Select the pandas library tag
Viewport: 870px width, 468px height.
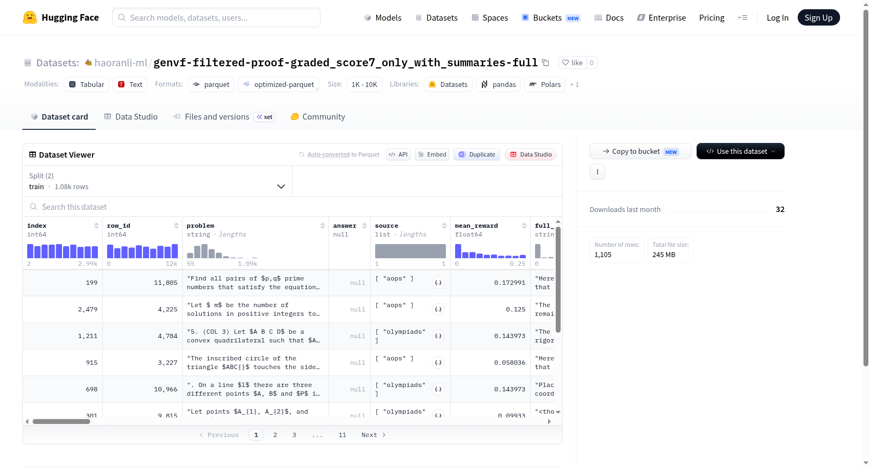498,84
